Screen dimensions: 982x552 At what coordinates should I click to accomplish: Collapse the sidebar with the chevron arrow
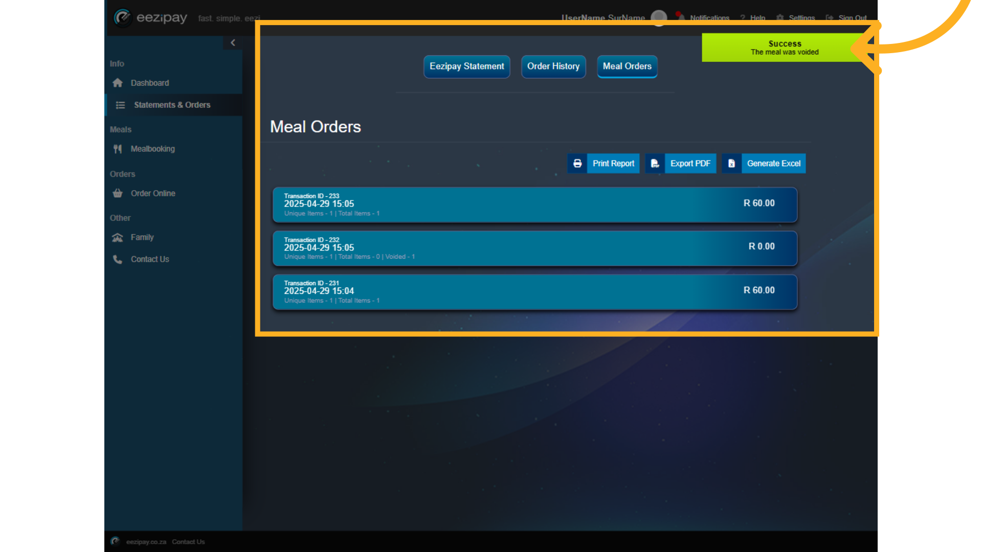(x=233, y=43)
